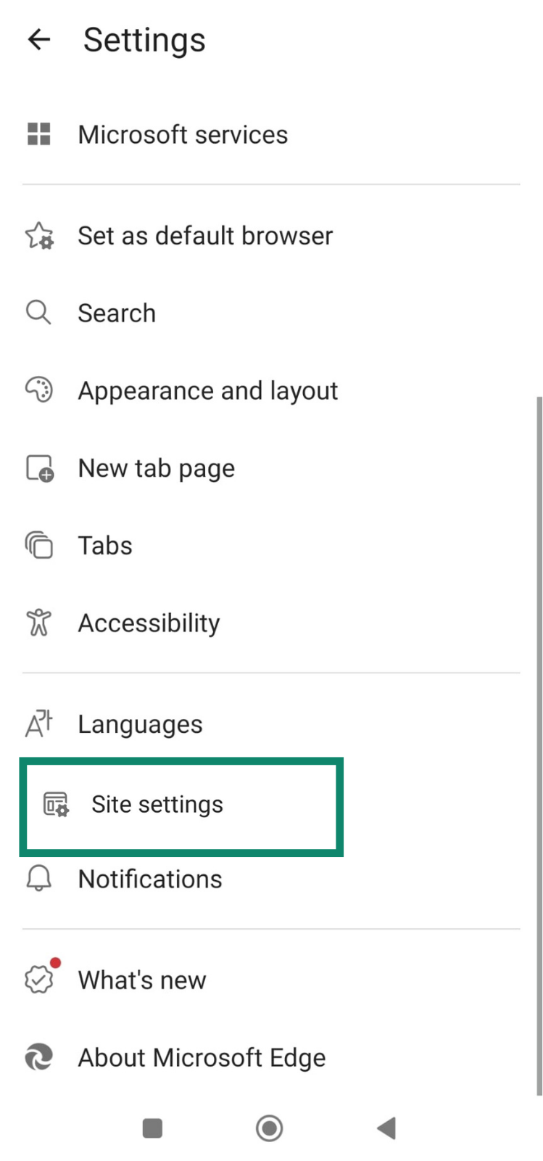Select the Appearance and layout palette icon
Screen dimensions: 543x1161
point(38,390)
